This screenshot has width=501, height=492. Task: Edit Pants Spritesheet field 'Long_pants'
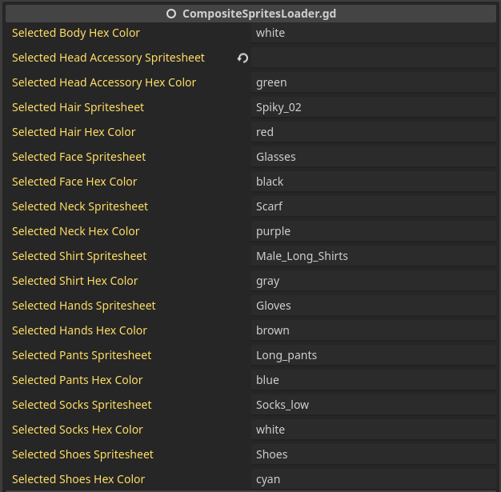[x=374, y=355]
